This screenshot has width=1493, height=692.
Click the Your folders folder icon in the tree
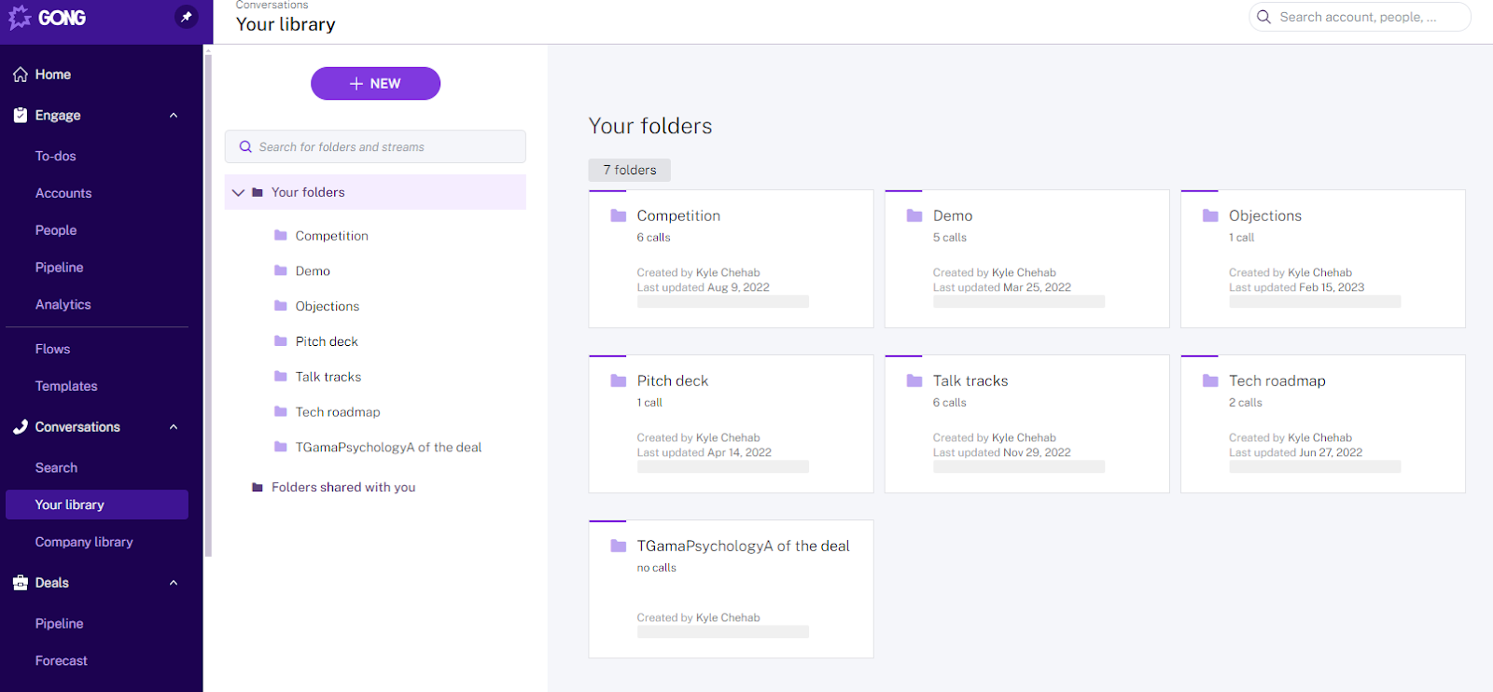click(258, 192)
